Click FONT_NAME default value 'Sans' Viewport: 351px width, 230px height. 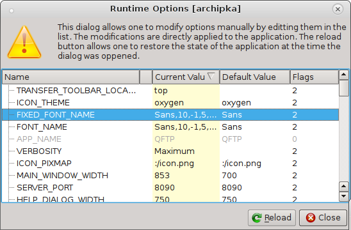pos(232,127)
